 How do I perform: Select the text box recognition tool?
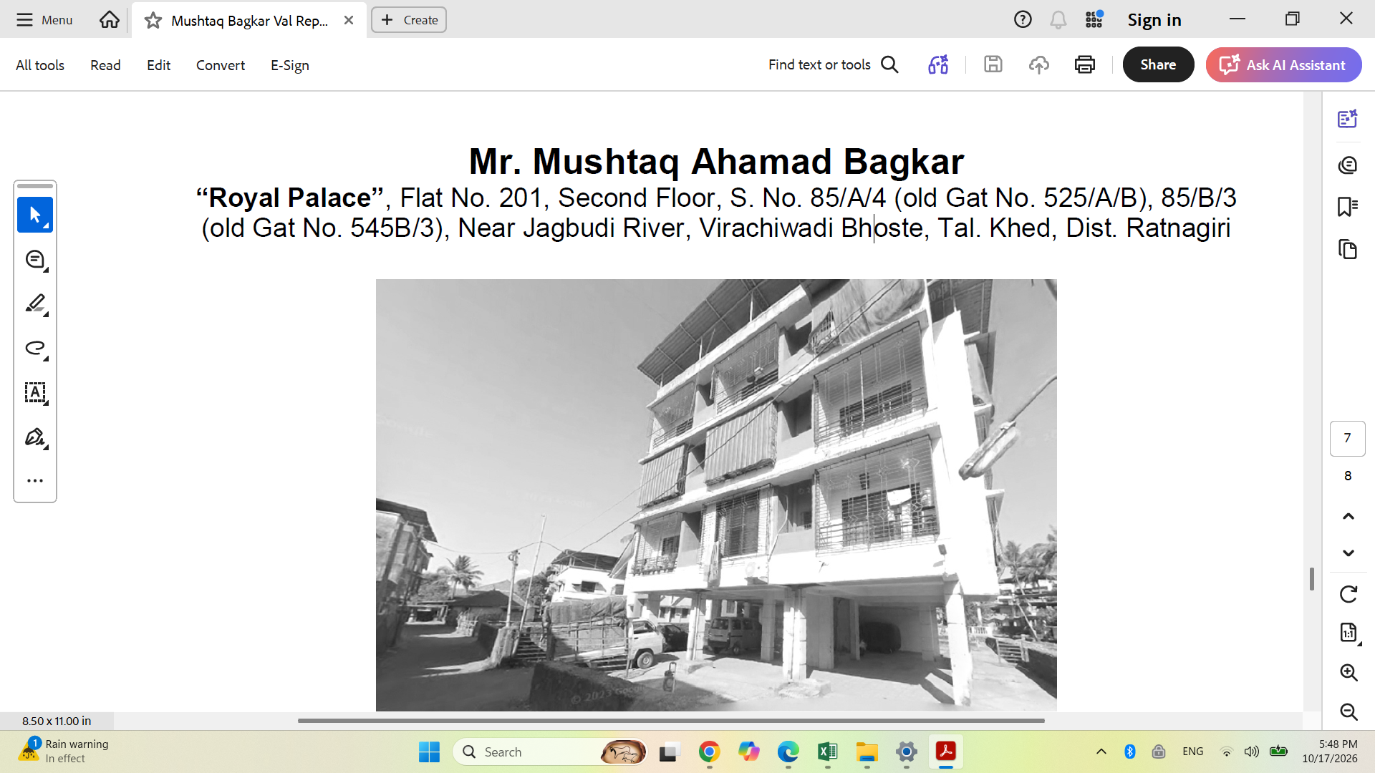click(x=35, y=393)
